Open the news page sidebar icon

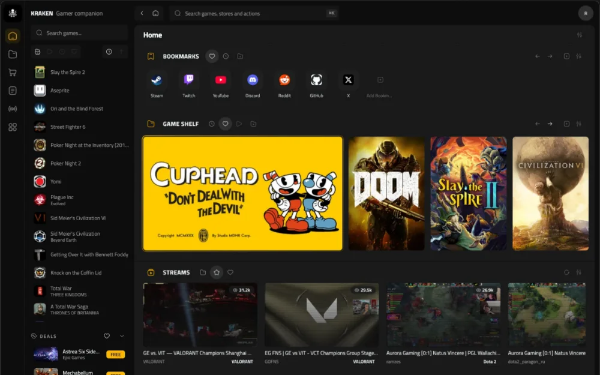tap(13, 91)
